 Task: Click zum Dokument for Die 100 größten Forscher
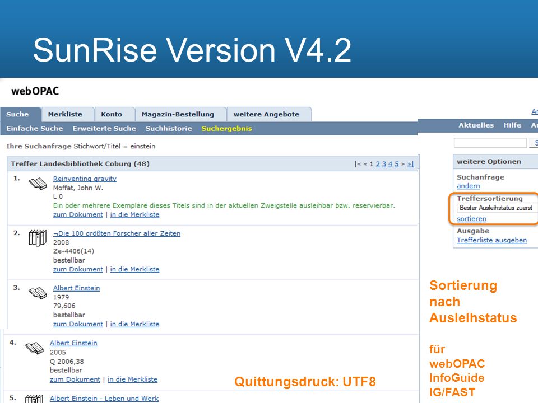tap(78, 269)
